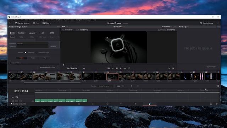Open the Render Settings panel toggle
Image resolution: width=227 pixels, height=128 pixels.
[22, 23]
